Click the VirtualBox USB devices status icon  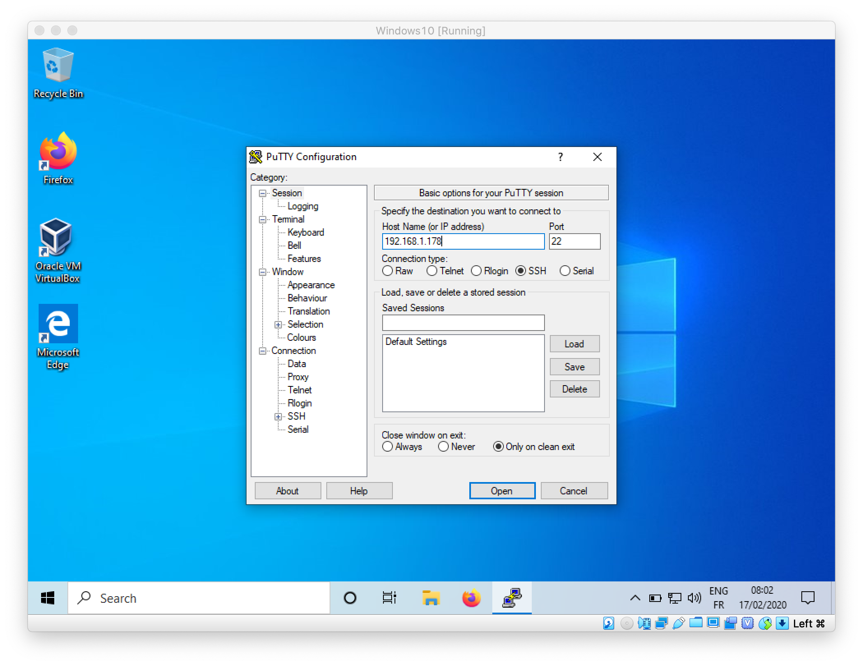tap(679, 623)
